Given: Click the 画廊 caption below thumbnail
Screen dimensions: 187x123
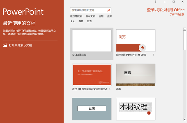Looking at the screenshot, I should pyautogui.click(x=118, y=89).
